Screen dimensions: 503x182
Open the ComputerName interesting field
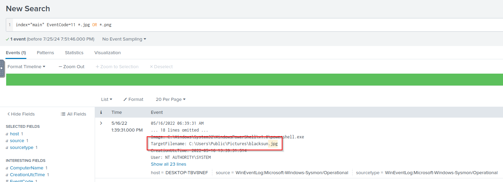coord(27,168)
